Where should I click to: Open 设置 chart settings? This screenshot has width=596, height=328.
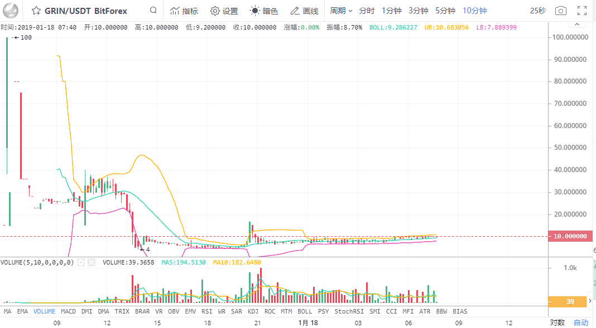tap(224, 11)
